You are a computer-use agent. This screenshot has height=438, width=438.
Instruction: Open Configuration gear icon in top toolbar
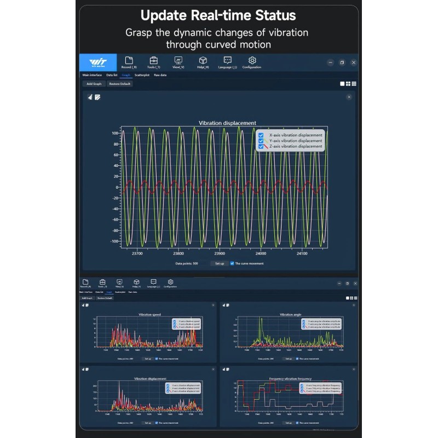tap(252, 61)
